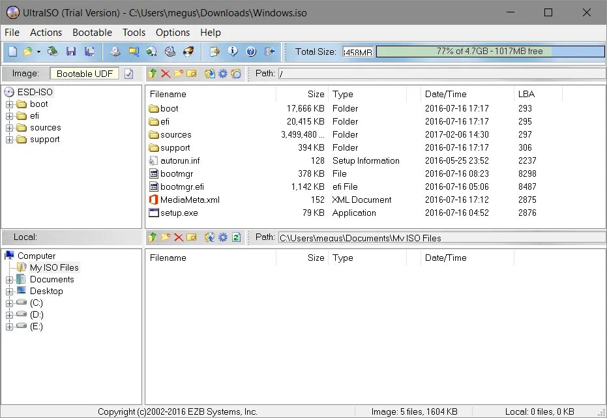Expand the Desktop node in local tree
The height and width of the screenshot is (418, 607).
tap(10, 291)
